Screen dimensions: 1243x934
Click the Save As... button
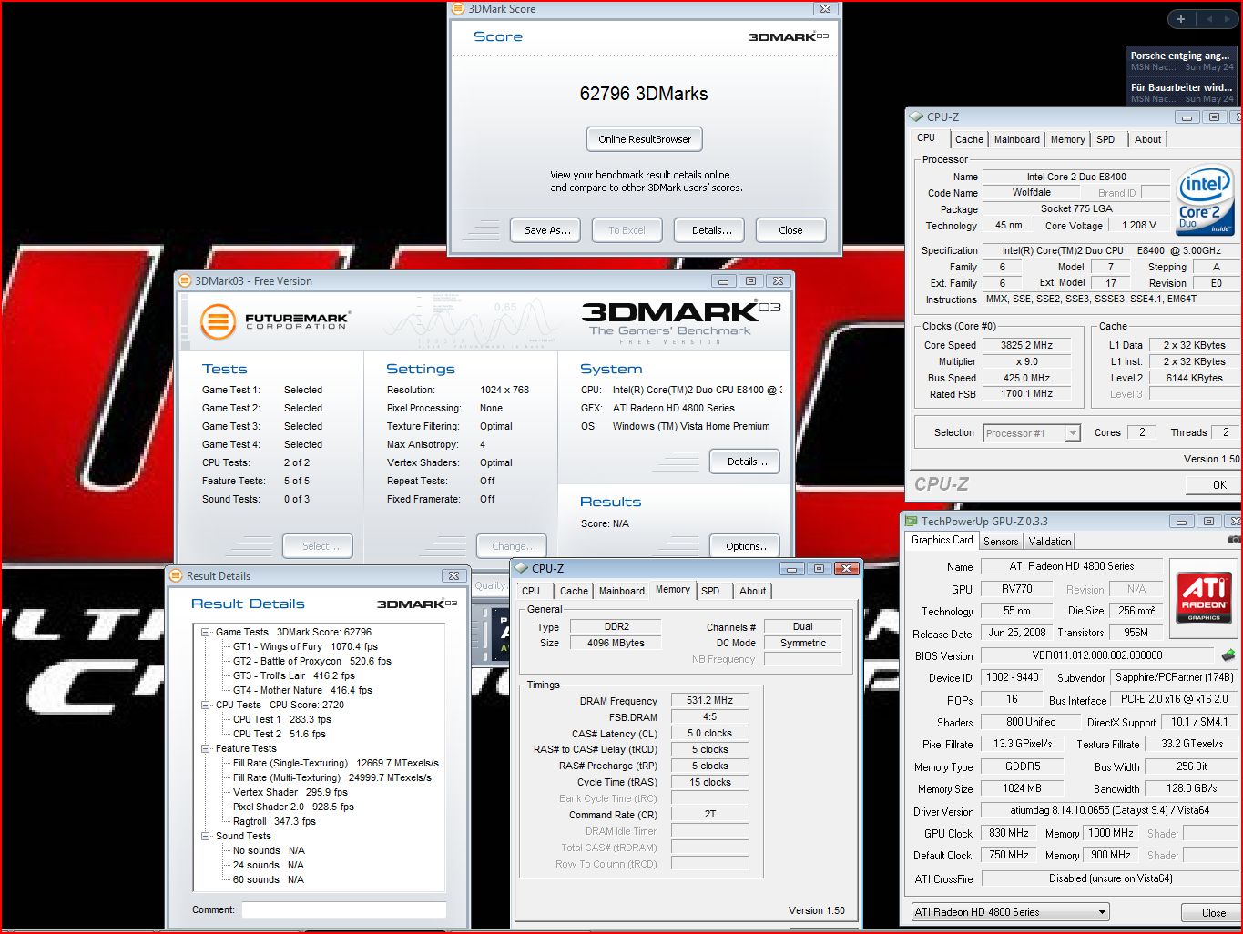[x=547, y=230]
